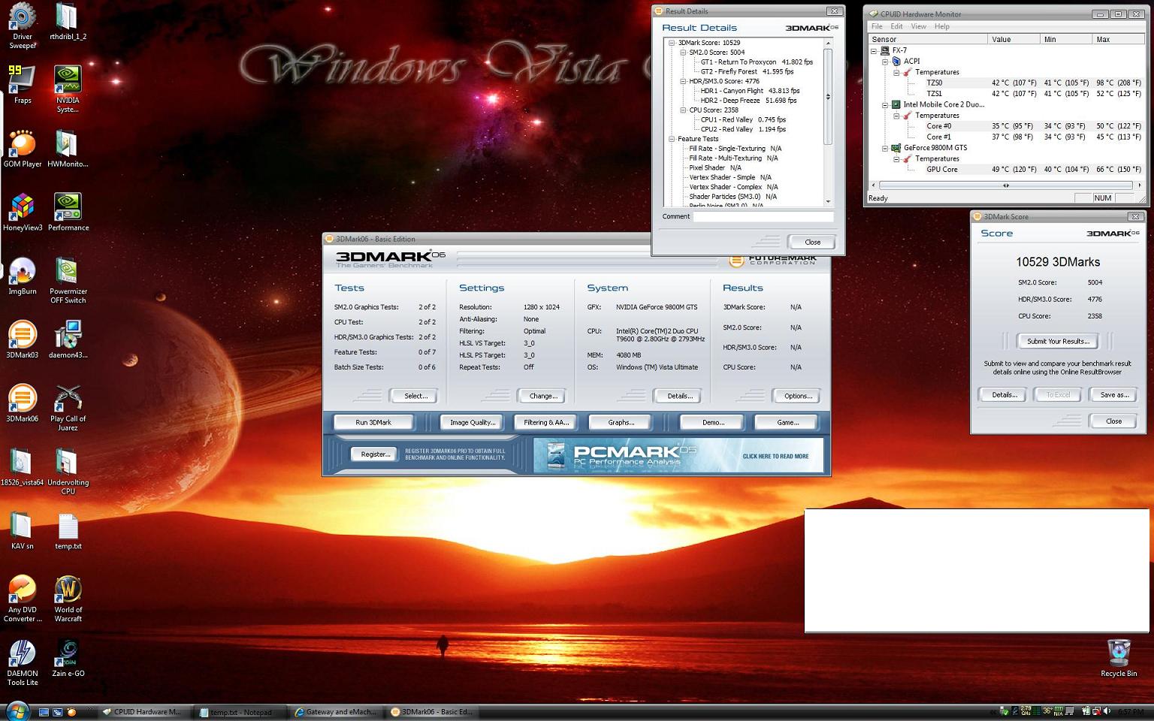The width and height of the screenshot is (1154, 721).
Task: Click the Run 3DMark button
Action: (373, 422)
